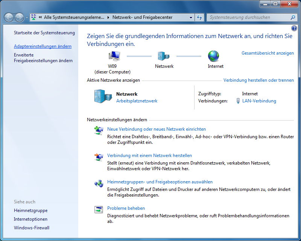Open 'Probleme beheben' link

coord(126,208)
